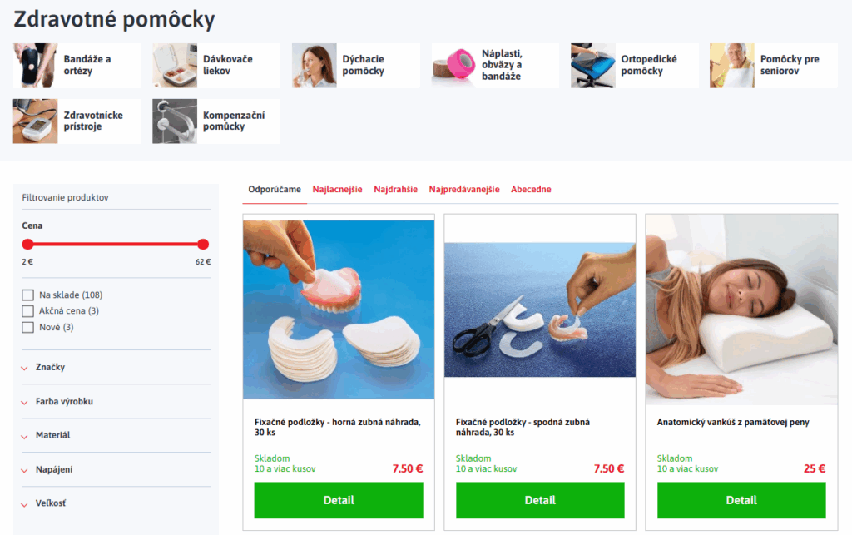The width and height of the screenshot is (852, 535).
Task: Click the maximum price slider handle at 62 €
Action: [x=203, y=245]
